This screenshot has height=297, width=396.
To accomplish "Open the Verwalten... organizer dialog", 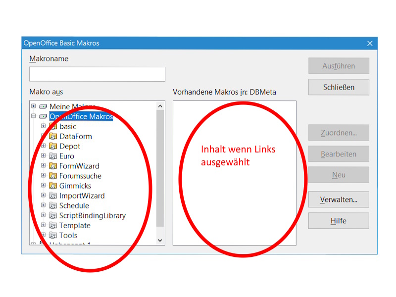I will (x=339, y=199).
